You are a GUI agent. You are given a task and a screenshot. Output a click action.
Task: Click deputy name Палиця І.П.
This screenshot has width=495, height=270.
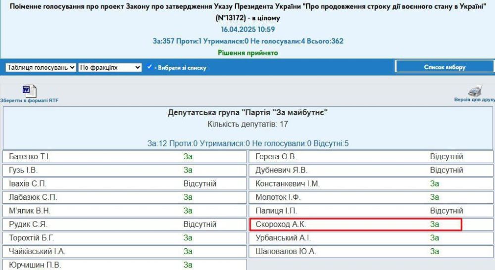pyautogui.click(x=276, y=211)
